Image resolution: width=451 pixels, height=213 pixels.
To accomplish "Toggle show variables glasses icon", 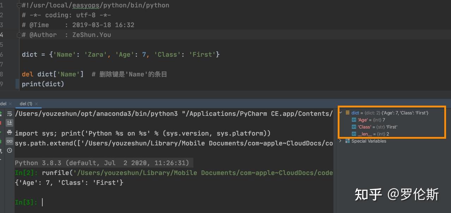I will [x=10, y=141].
